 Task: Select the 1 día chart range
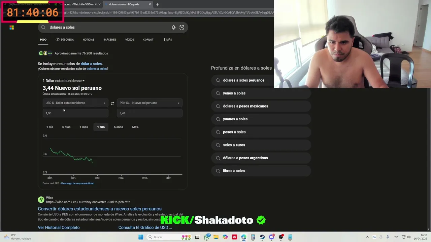[50, 127]
